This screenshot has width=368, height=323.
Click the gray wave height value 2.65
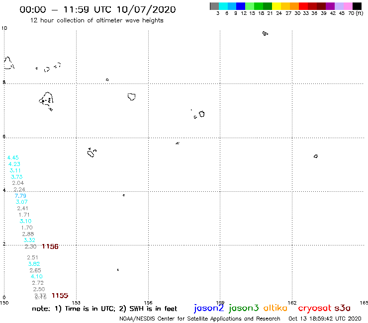pos(35,270)
